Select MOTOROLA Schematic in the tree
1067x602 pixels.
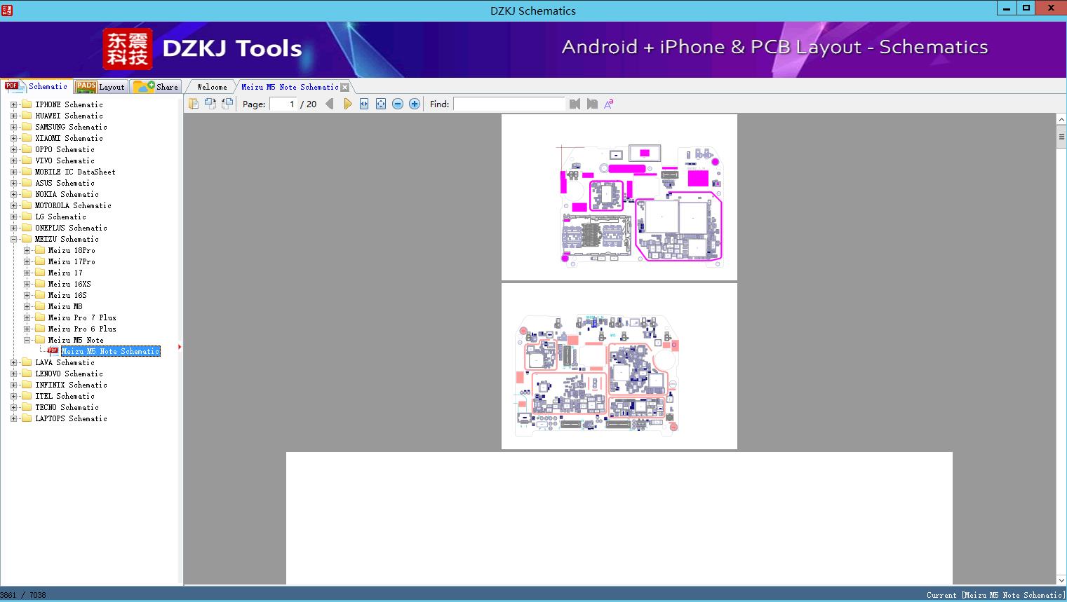(x=73, y=205)
